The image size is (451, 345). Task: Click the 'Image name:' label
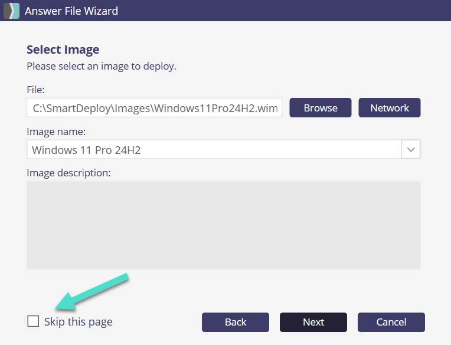coord(56,132)
